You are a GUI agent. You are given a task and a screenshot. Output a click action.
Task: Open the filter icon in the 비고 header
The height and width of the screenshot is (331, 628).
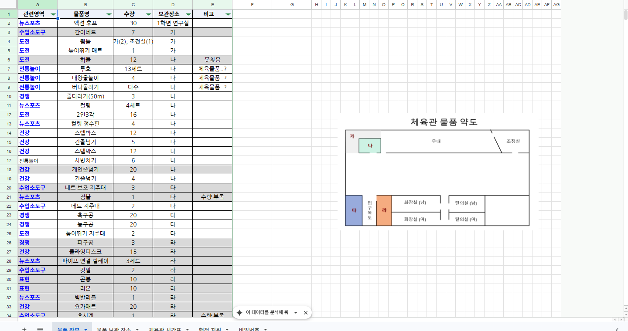(x=228, y=14)
